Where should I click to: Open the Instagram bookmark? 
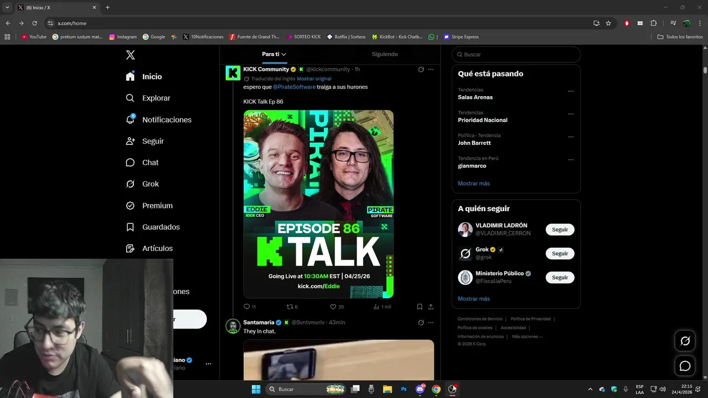(123, 37)
